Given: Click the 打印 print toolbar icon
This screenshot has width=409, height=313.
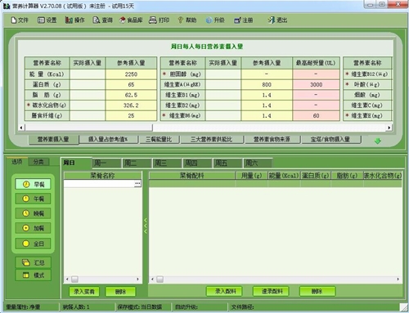Looking at the screenshot, I should 160,20.
